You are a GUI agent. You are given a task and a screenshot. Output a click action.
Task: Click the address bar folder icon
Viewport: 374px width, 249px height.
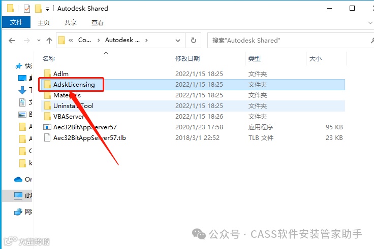click(62, 40)
